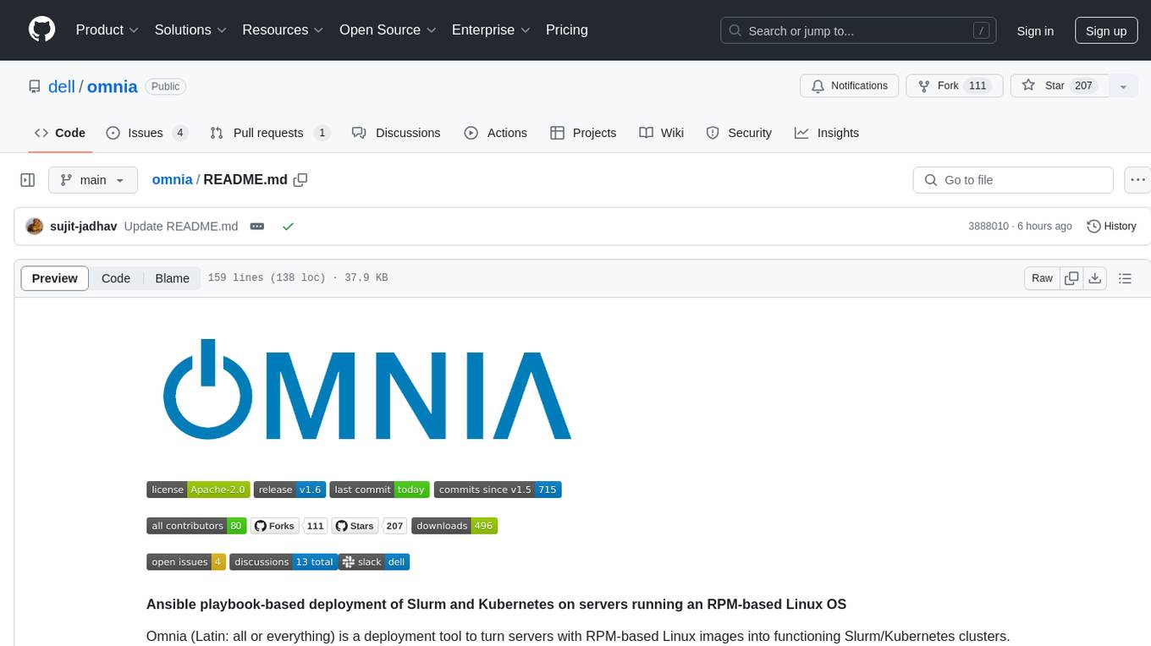Viewport: 1151px width, 646px height.
Task: Open the README outline list
Action: tap(1125, 278)
